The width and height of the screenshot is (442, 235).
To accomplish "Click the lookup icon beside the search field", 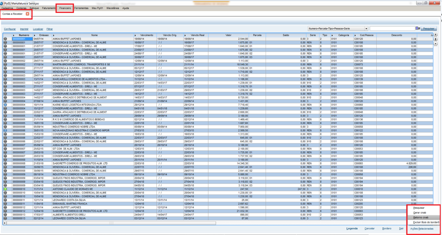I will [418, 28].
